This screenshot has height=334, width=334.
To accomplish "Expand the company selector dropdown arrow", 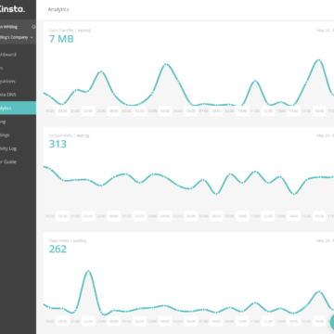I will [32, 37].
